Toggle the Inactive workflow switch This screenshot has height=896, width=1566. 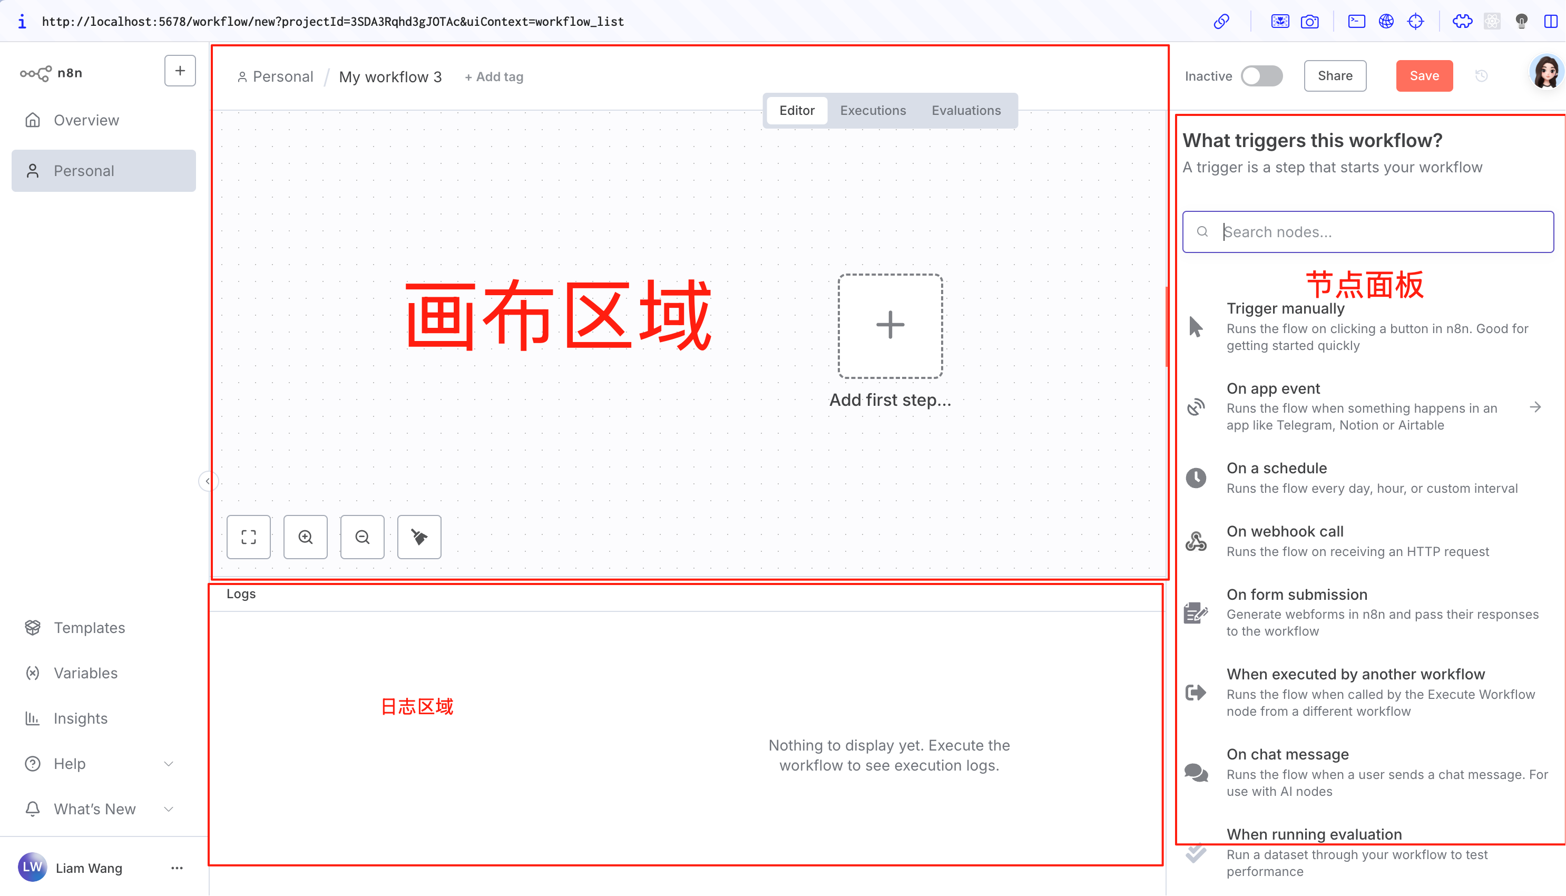pos(1261,76)
